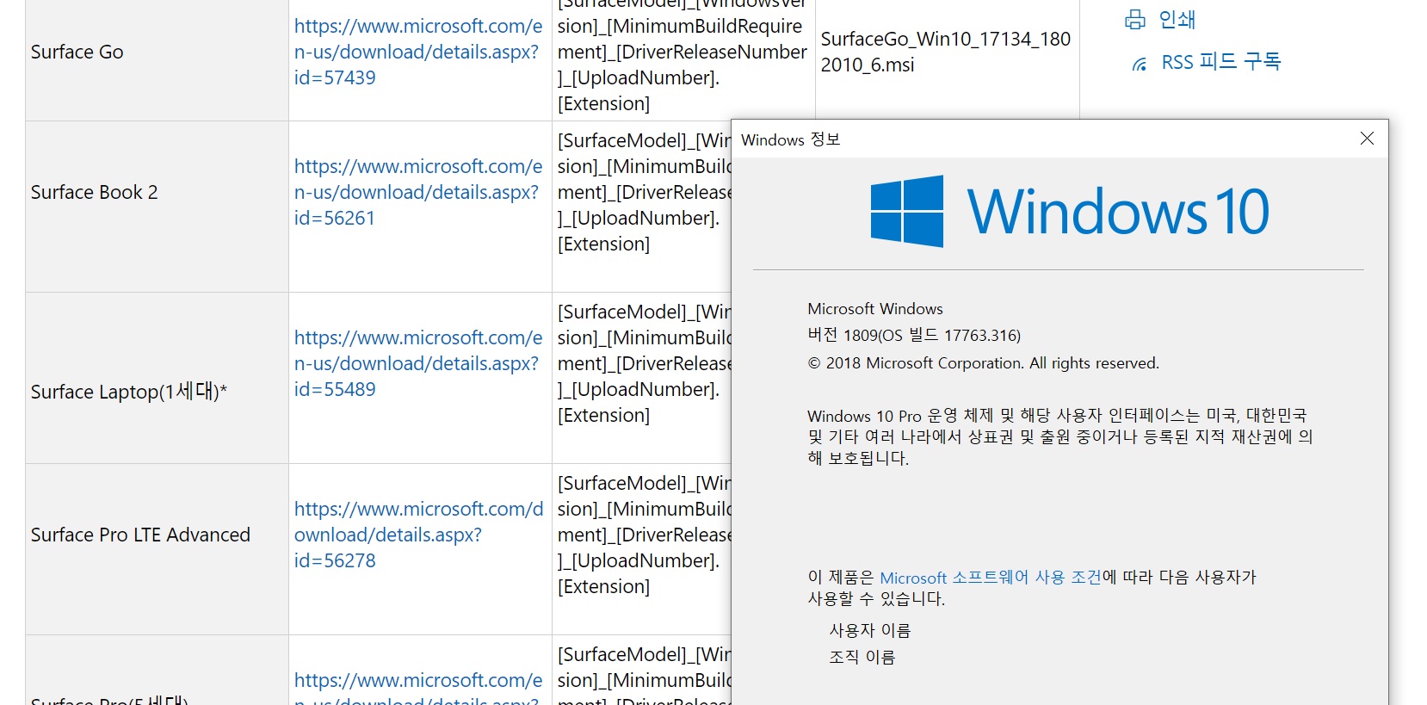Screen dimensions: 1427x705
Task: Click Surface Go row naming format text
Action: point(683,53)
